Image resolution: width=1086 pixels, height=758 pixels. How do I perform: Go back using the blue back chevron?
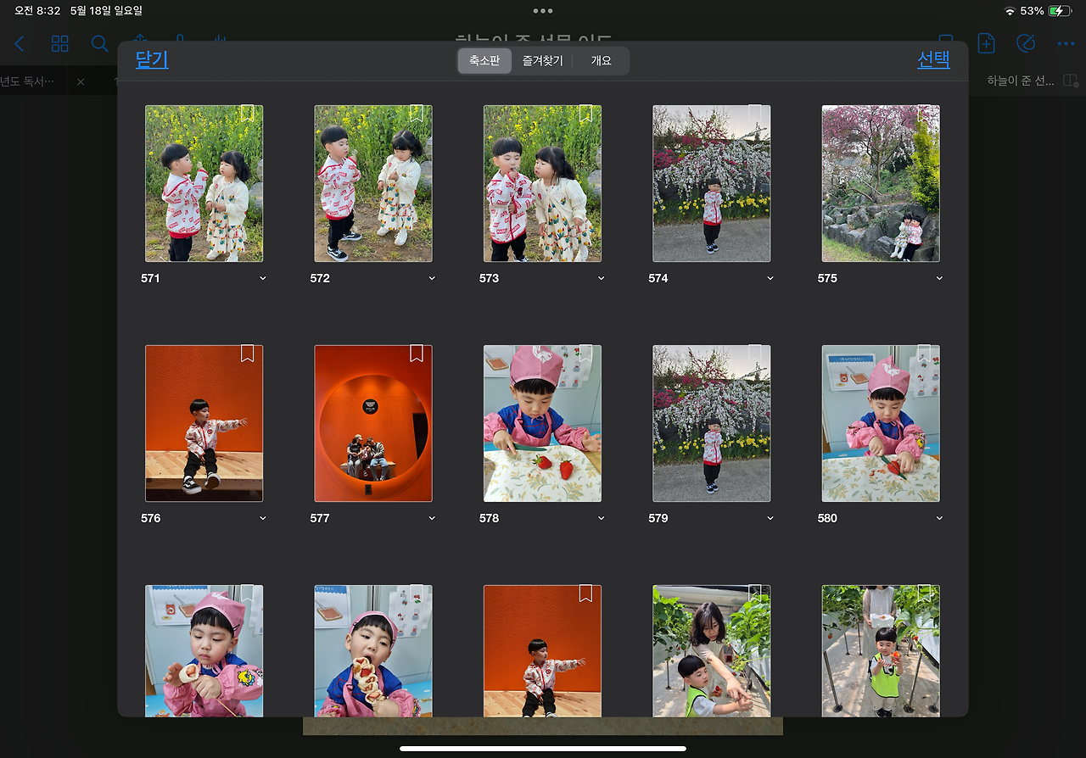click(19, 44)
